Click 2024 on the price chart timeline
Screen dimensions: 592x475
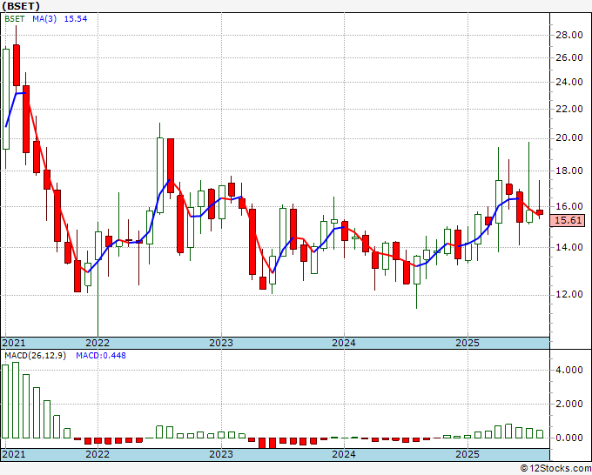tap(344, 343)
